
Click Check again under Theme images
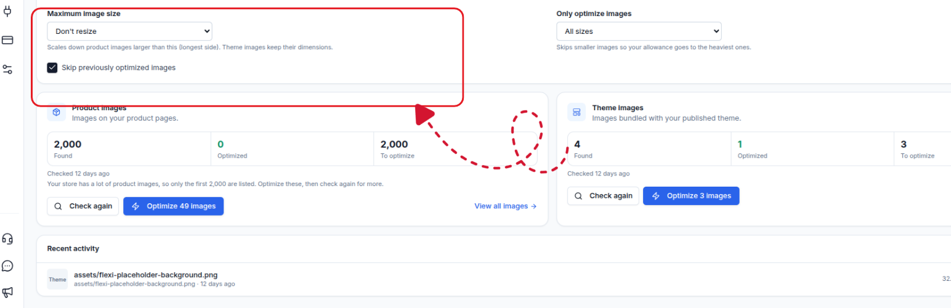click(603, 196)
